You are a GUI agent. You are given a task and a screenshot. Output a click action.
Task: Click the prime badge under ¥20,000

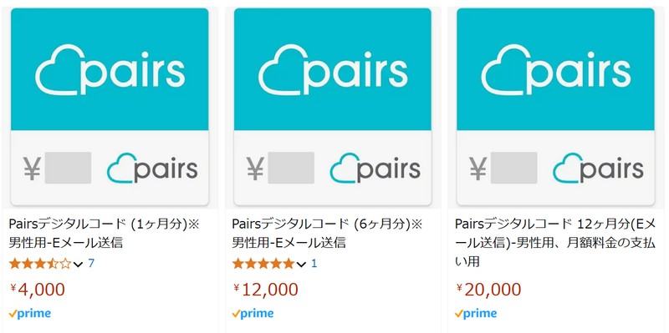coord(476,314)
